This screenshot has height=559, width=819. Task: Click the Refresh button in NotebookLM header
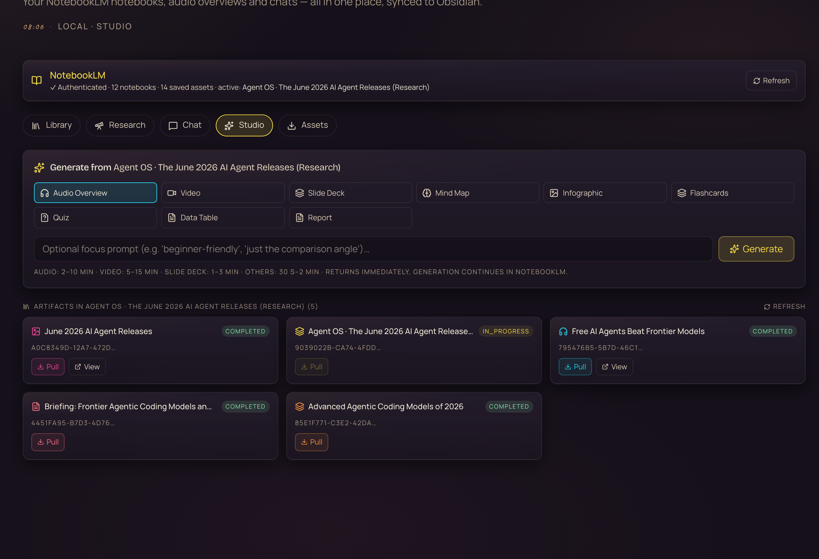click(x=771, y=81)
